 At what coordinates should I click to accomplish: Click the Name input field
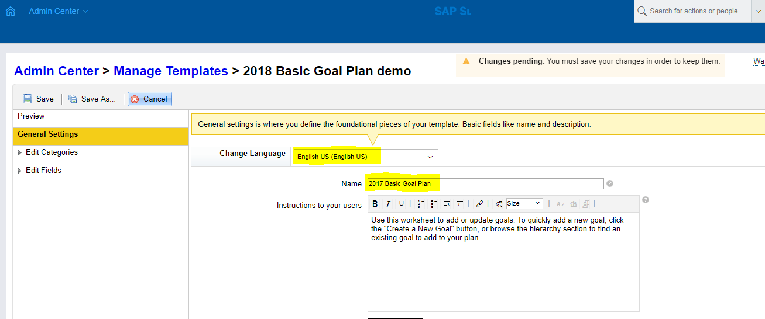pos(485,183)
